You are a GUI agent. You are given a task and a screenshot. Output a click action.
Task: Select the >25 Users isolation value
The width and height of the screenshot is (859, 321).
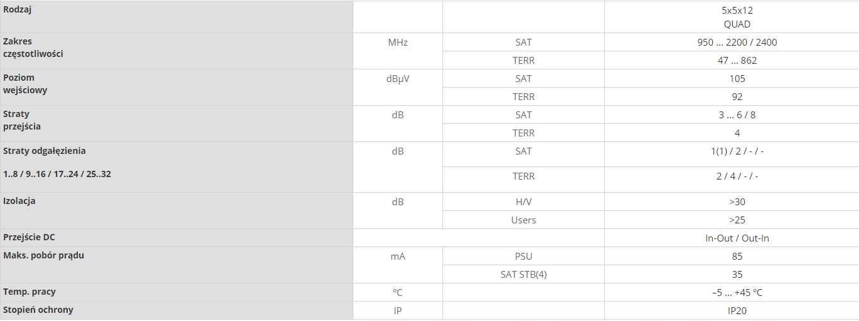[737, 220]
